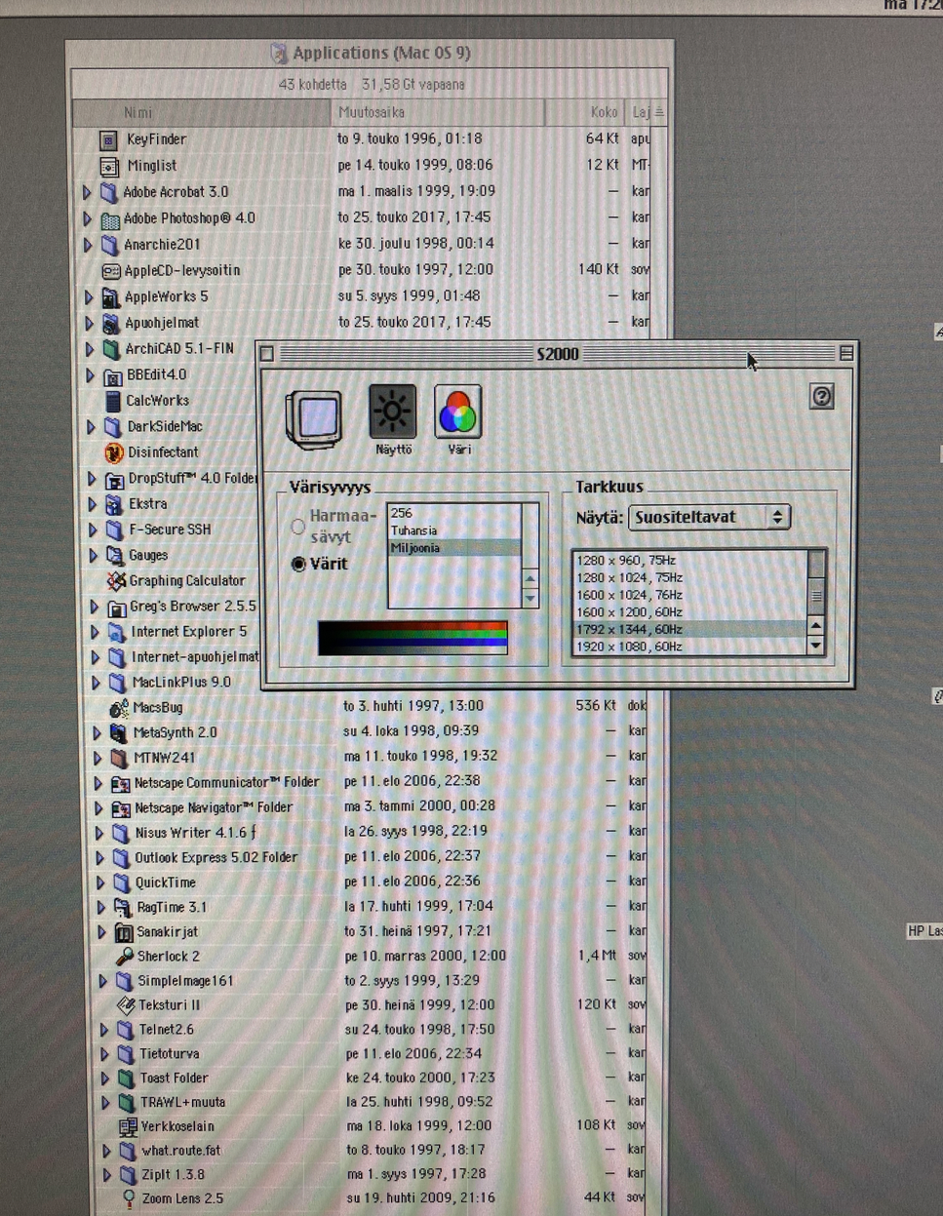Screen dimensions: 943x1216
Task: Click the AppleCD-levysoitin icon
Action: coord(111,271)
